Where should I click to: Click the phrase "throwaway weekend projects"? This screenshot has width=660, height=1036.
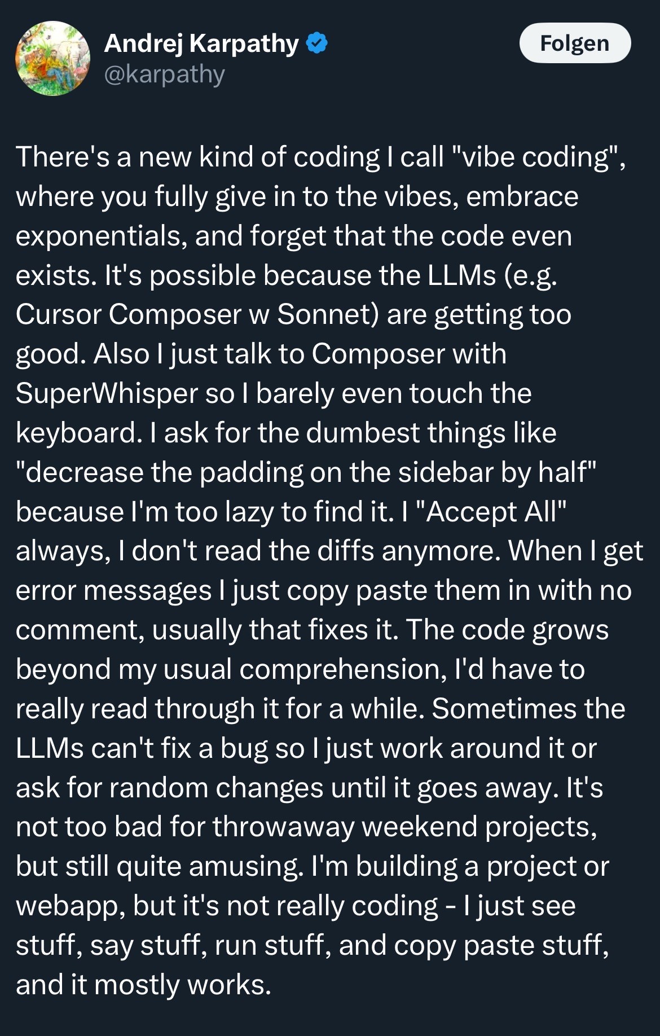point(404,827)
